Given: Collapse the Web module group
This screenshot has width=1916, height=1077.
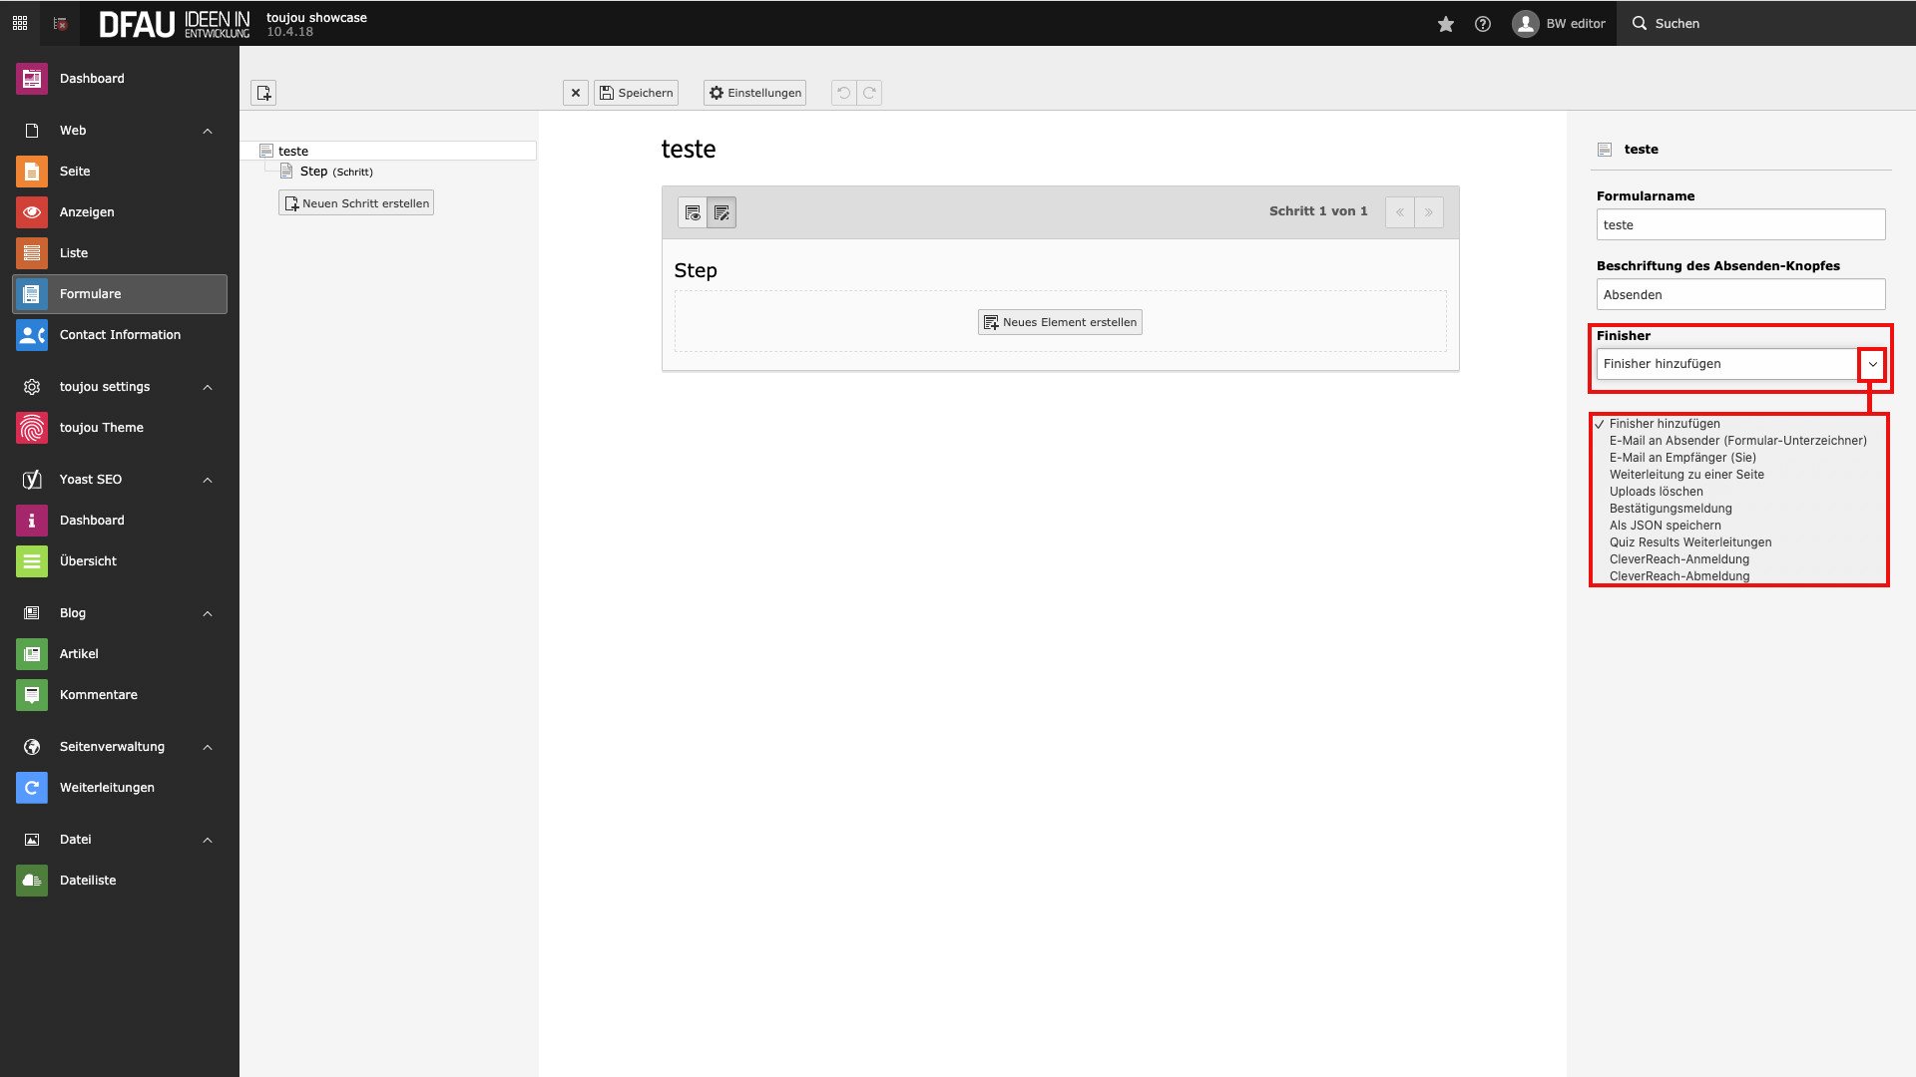Looking at the screenshot, I should (208, 131).
